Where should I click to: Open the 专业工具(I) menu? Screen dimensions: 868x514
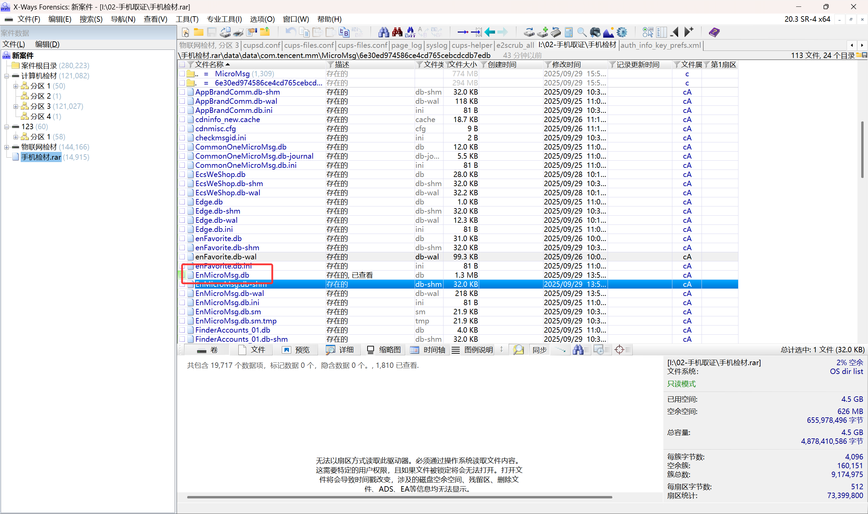point(224,19)
